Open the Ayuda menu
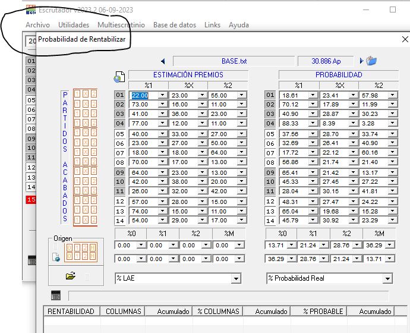Screen dimensions: 410x333 [x=239, y=25]
